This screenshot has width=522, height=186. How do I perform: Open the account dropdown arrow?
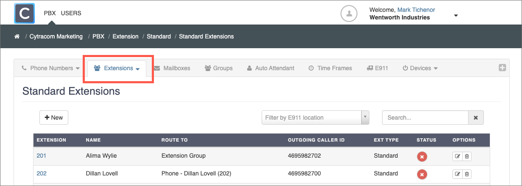point(456,16)
